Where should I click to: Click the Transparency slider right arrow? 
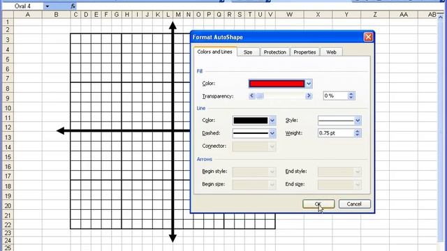click(x=309, y=96)
